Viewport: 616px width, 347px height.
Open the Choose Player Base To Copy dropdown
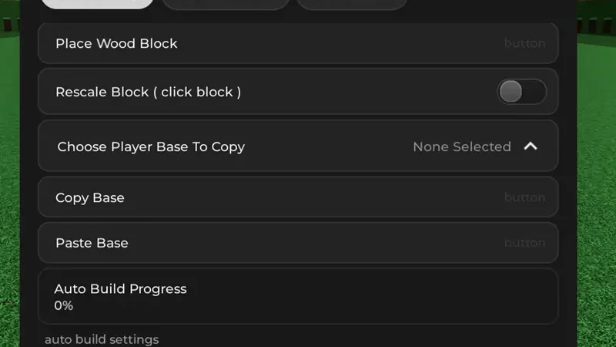297,147
